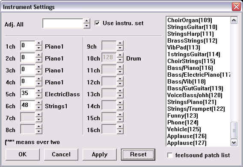
Task: Decrement the 8ch instrument number
Action: pos(39,131)
